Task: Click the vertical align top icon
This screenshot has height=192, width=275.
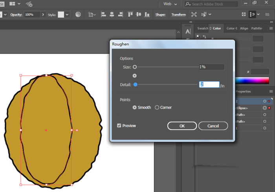Action: (x=130, y=15)
